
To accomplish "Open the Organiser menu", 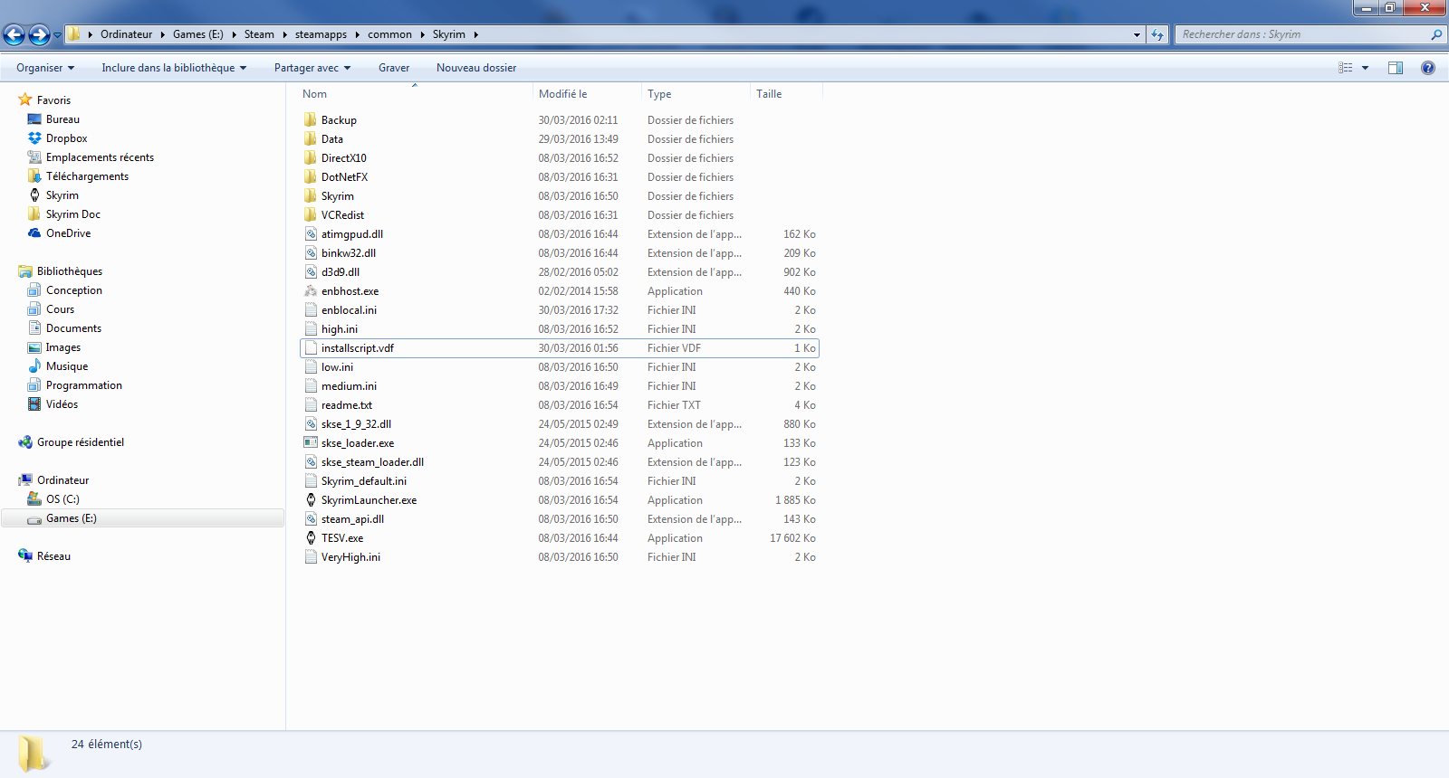I will pyautogui.click(x=45, y=68).
